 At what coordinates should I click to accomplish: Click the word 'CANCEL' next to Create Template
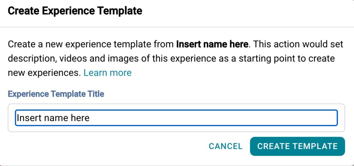pyautogui.click(x=225, y=146)
